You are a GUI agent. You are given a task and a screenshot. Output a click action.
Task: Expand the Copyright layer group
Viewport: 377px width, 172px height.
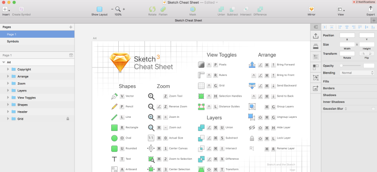(x=8, y=69)
